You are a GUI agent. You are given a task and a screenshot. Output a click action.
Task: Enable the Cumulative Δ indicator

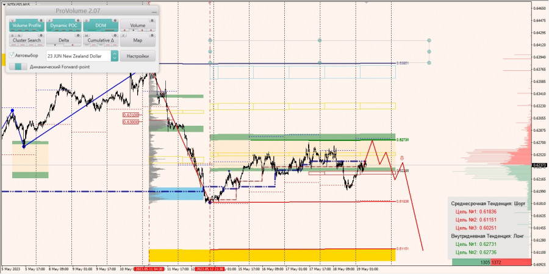pos(101,40)
